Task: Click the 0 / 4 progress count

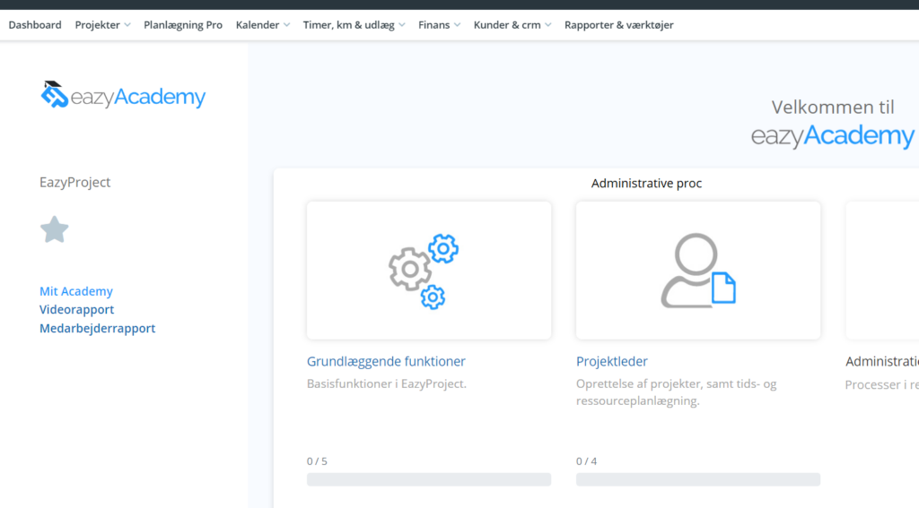Action: pyautogui.click(x=587, y=461)
